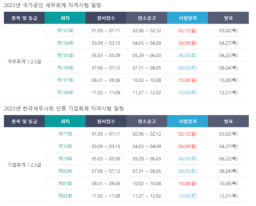Click 11.02 ~ 11.08 application period in 제108회 row
256x206 pixels.
point(106,93)
